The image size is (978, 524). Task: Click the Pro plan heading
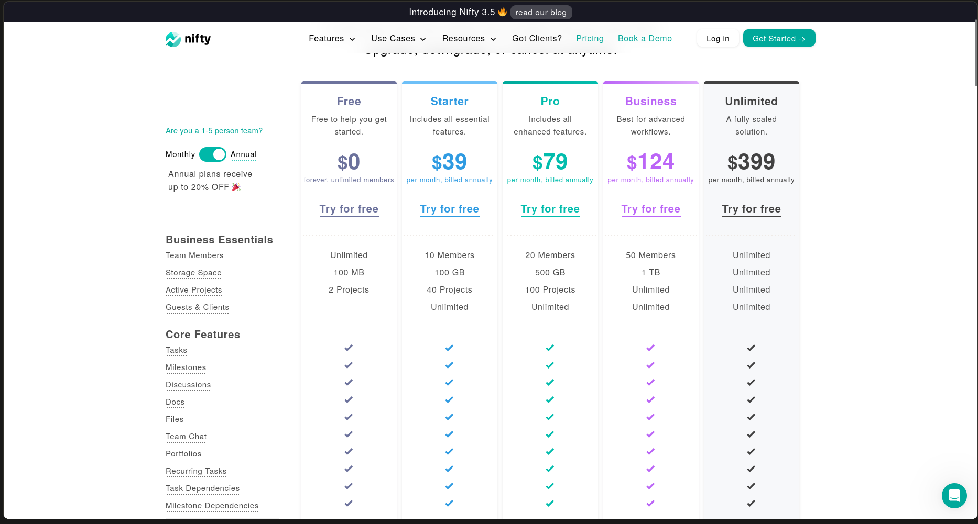point(550,102)
